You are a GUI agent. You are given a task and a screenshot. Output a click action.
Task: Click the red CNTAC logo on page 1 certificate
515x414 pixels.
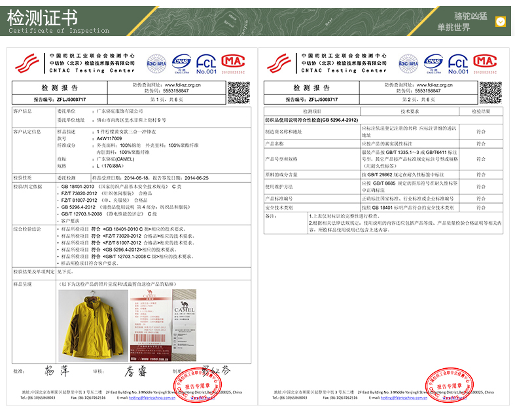(x=27, y=63)
